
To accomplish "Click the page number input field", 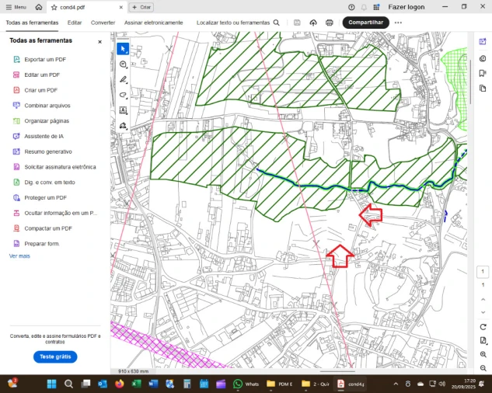I will coord(483,271).
